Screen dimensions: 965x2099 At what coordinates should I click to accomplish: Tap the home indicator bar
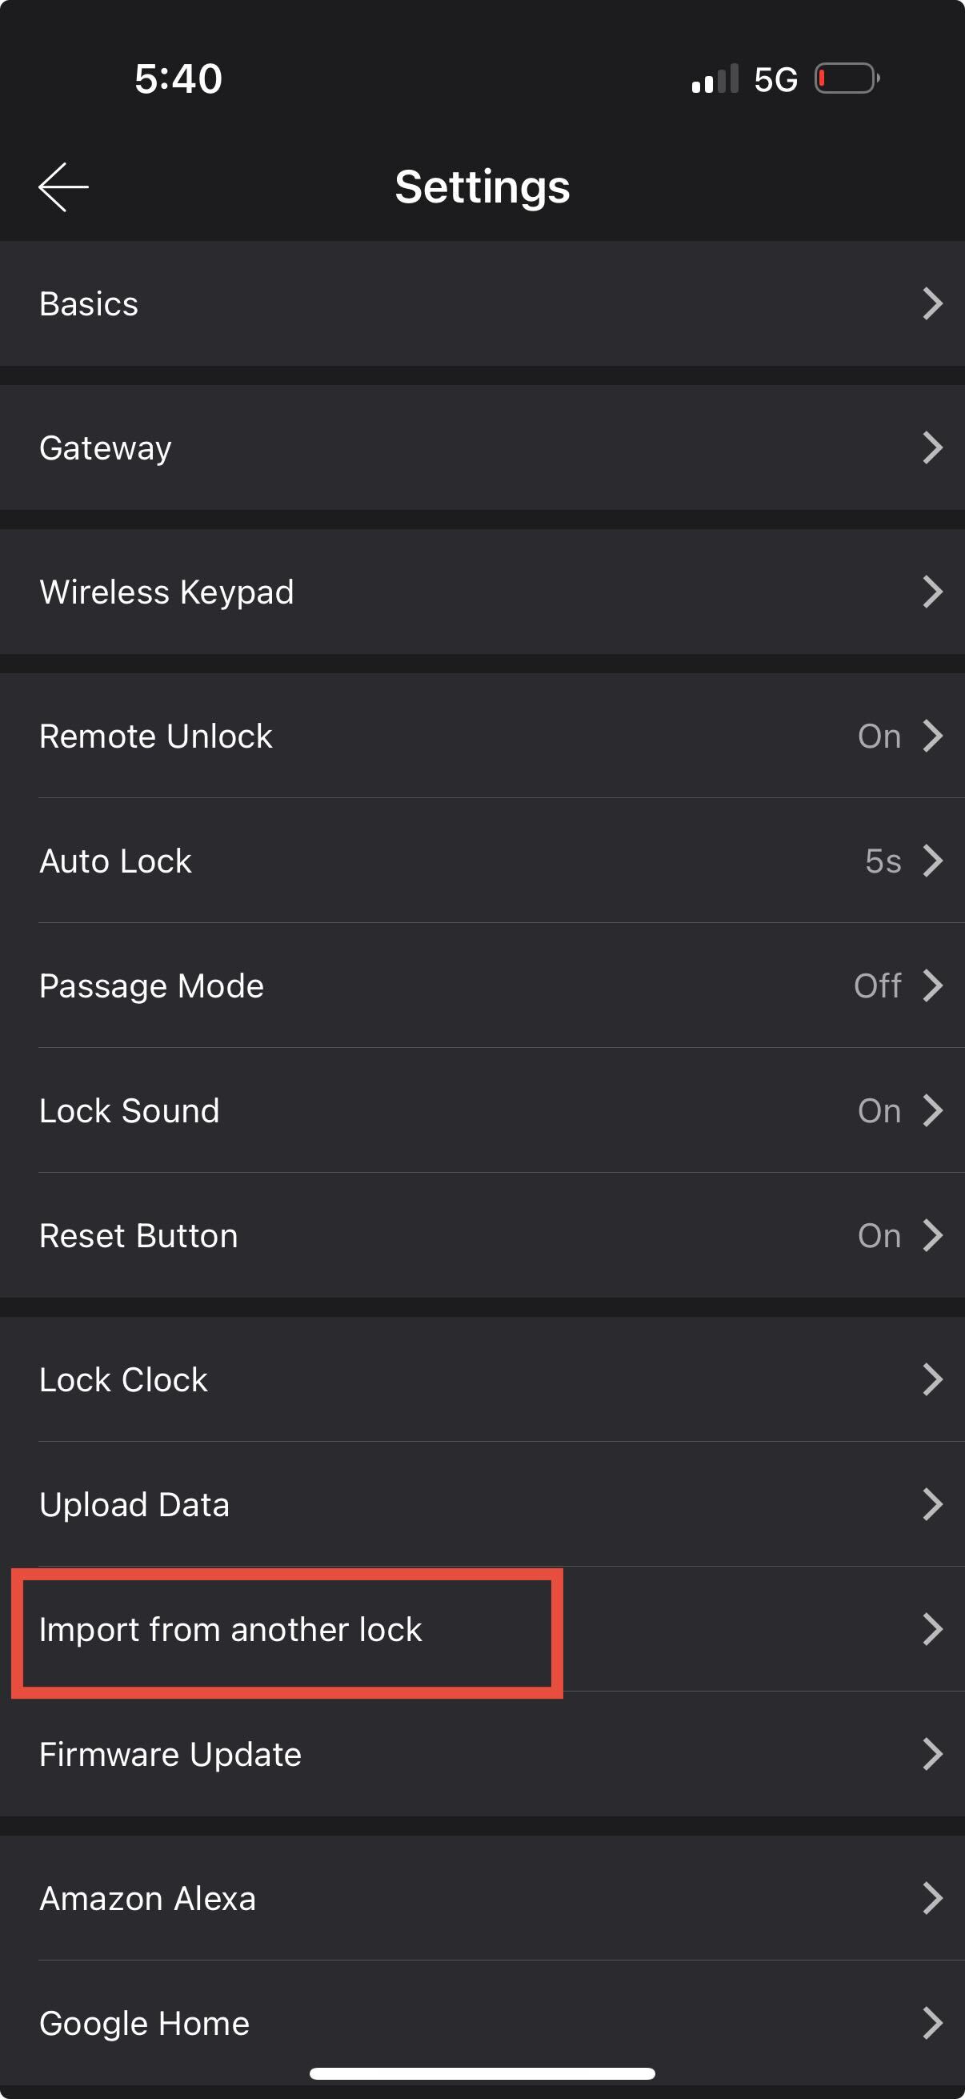[x=482, y=2073]
